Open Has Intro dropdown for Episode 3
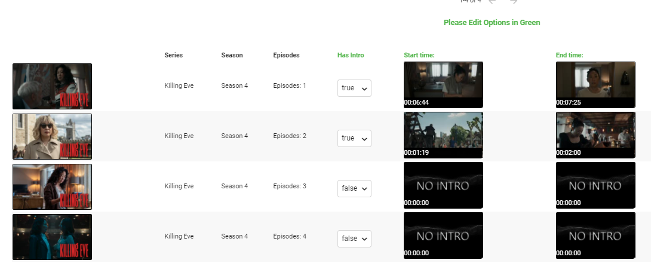Viewport: 651px width, 272px height. coord(354,188)
